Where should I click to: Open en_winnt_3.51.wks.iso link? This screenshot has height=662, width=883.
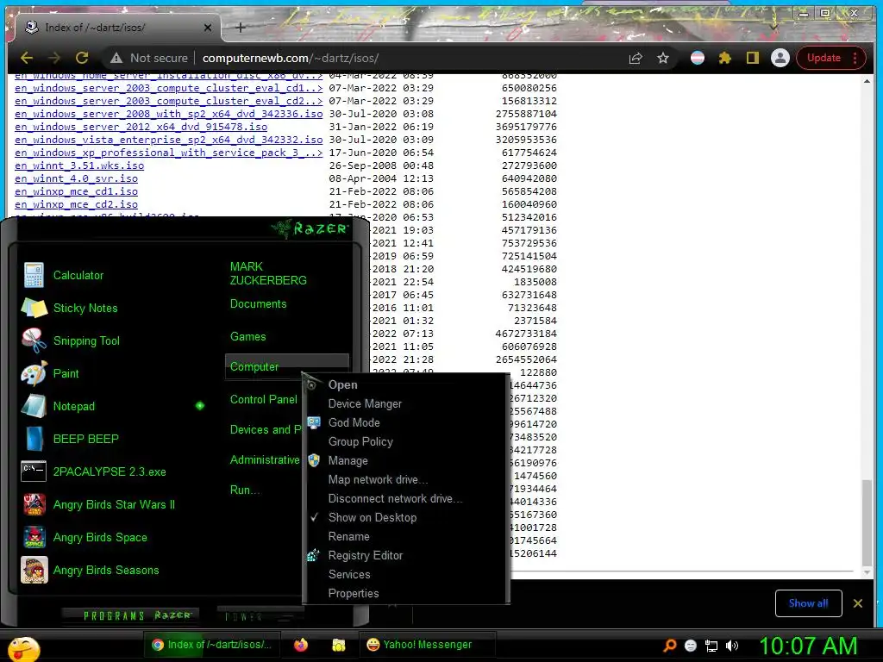79,165
